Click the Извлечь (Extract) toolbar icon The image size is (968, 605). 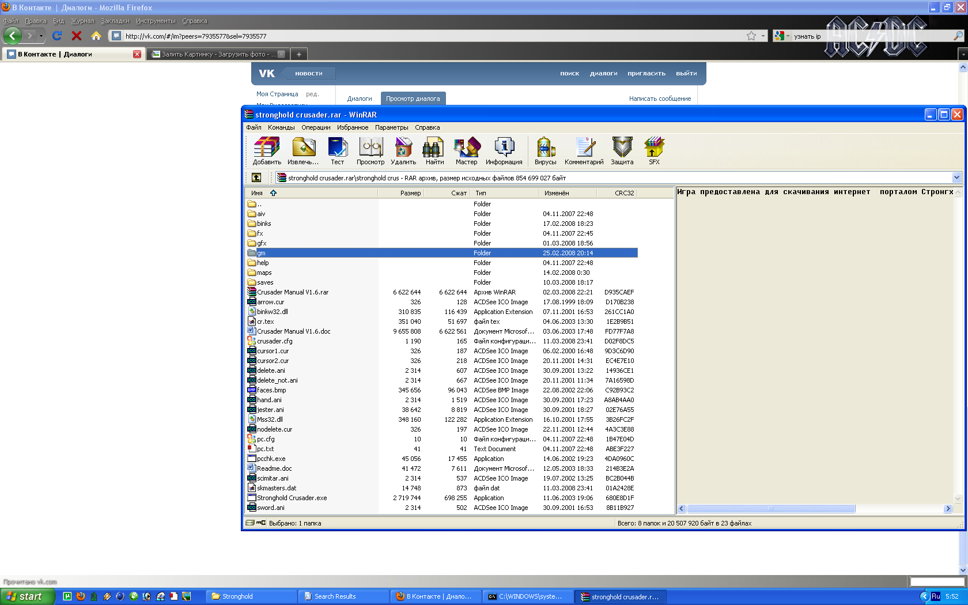click(303, 151)
